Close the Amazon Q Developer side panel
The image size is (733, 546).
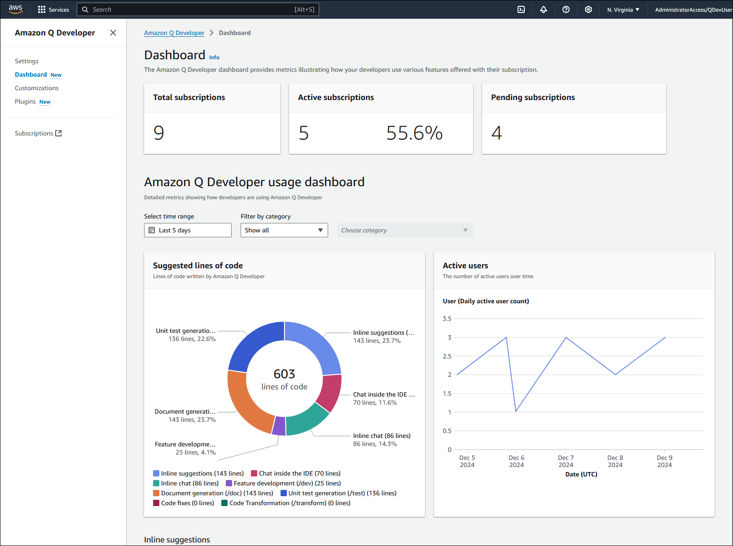coord(113,32)
